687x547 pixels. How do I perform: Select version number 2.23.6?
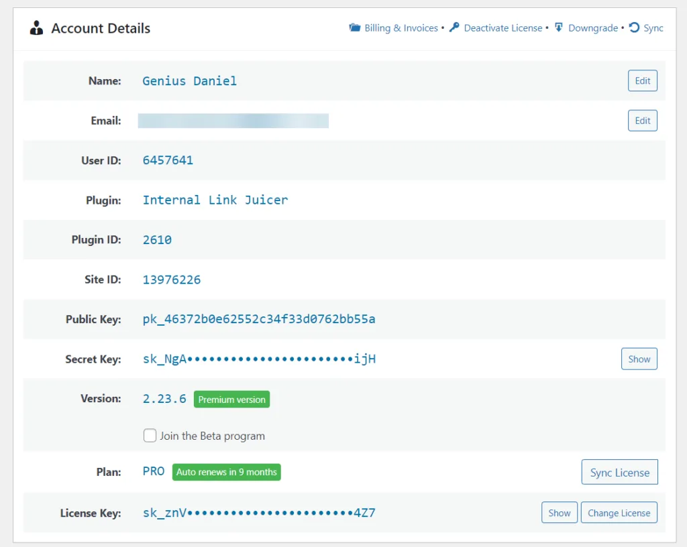pyautogui.click(x=164, y=399)
